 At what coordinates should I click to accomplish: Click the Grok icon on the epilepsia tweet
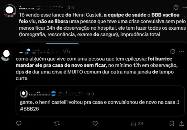[x=173, y=51]
